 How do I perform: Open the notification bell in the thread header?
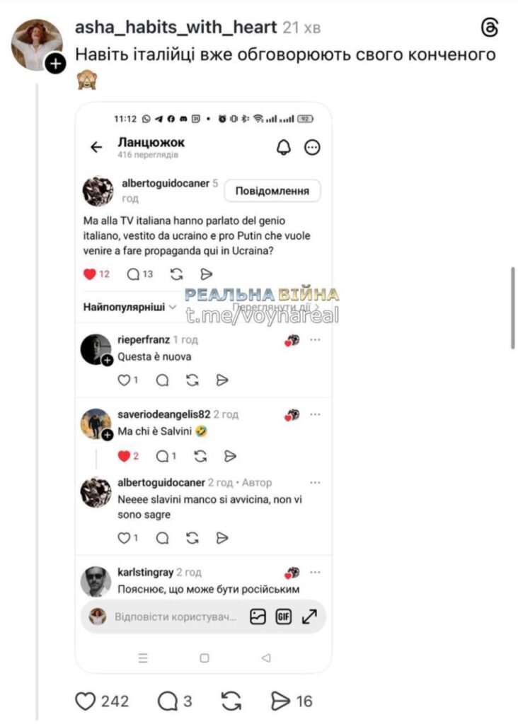coord(284,147)
